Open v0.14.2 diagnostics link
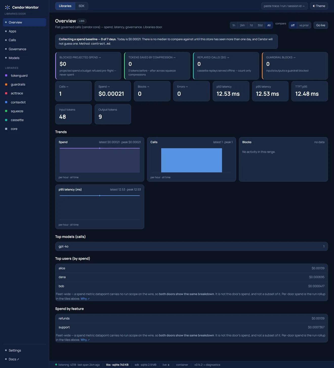This screenshot has height=368, width=334. pos(207,365)
